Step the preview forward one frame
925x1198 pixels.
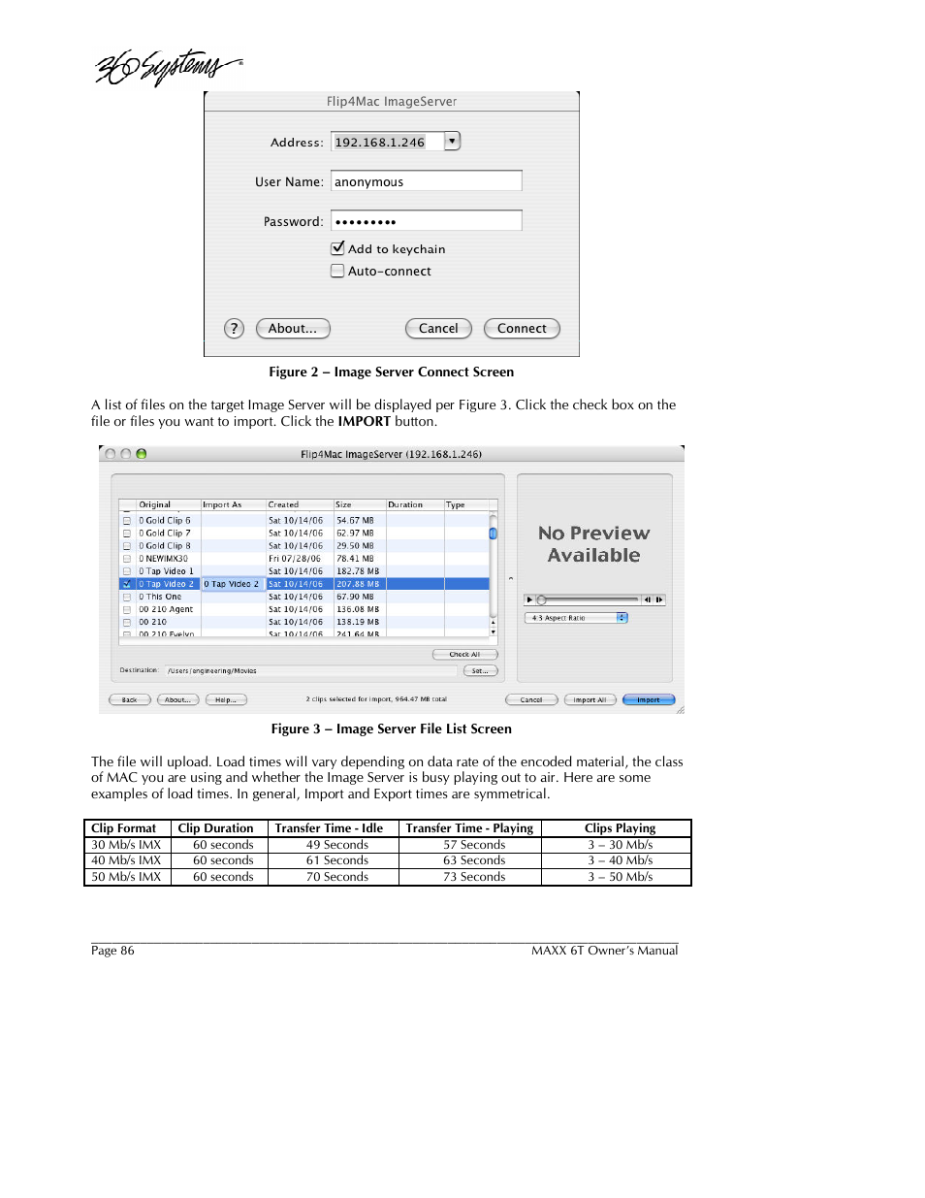[659, 599]
